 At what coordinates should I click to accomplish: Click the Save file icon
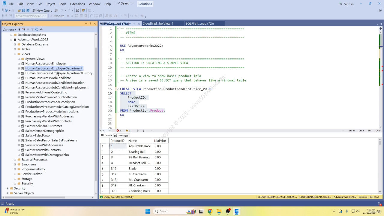click(23, 10)
